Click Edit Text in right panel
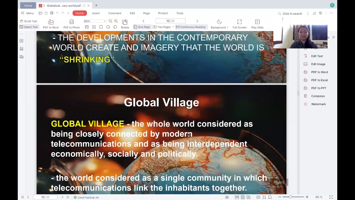 tap(313, 56)
